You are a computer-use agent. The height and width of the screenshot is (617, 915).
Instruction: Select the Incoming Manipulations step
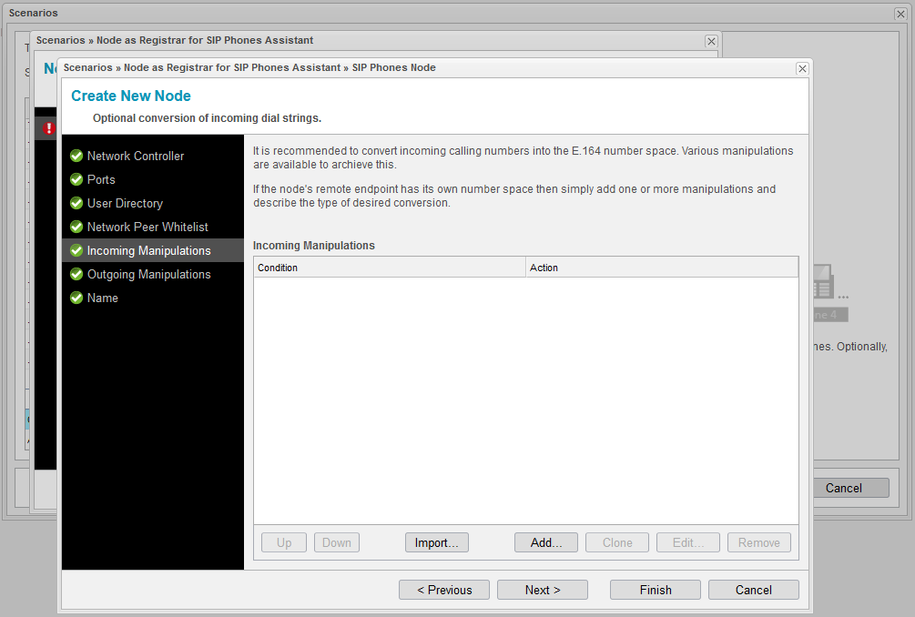(148, 251)
